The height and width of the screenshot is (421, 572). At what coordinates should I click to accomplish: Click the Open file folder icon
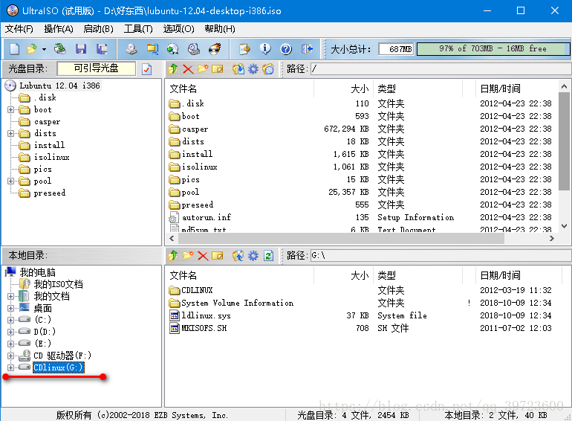[x=32, y=49]
